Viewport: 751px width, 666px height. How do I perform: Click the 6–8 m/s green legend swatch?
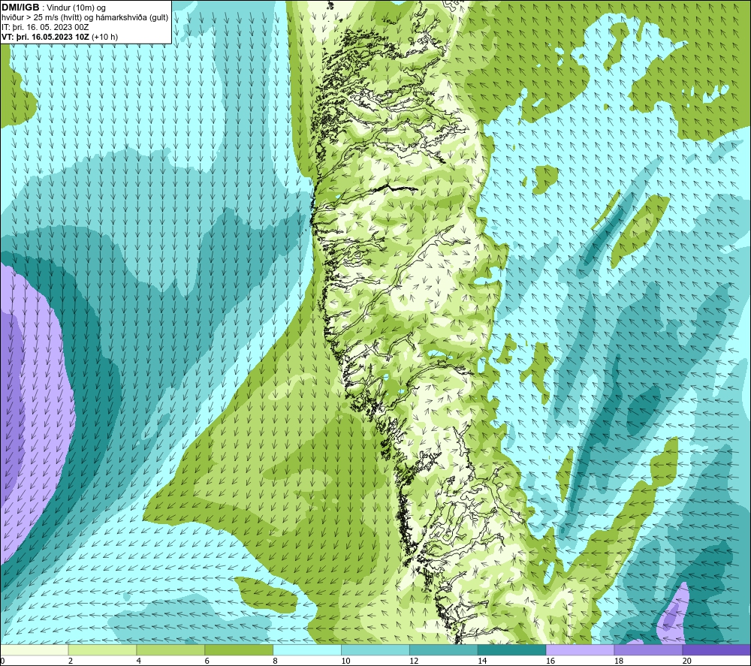[x=239, y=650]
